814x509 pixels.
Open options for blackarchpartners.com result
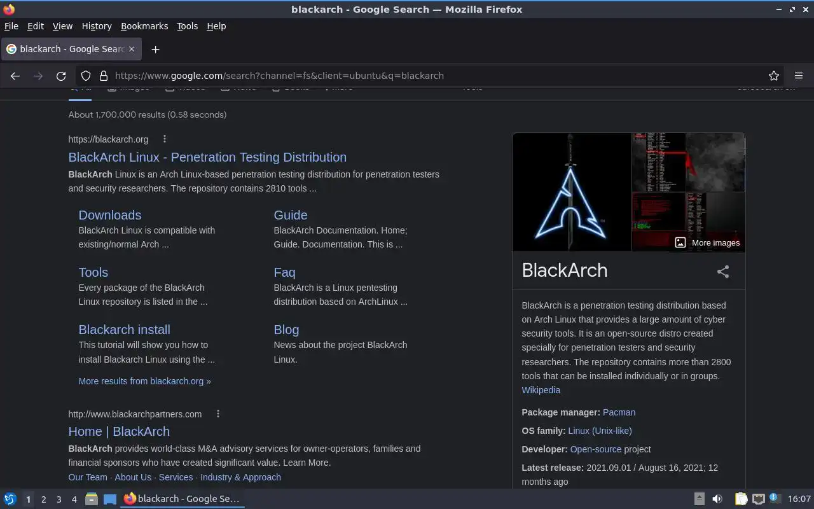click(x=217, y=414)
